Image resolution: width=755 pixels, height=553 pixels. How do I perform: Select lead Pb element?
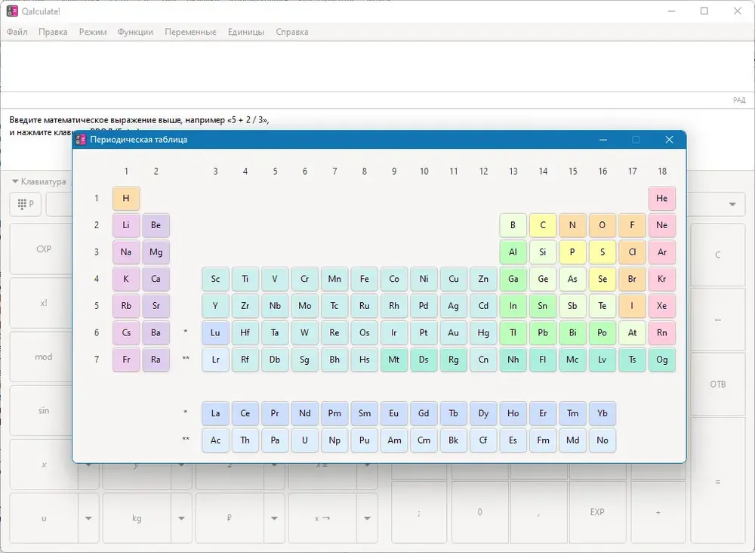coord(543,333)
